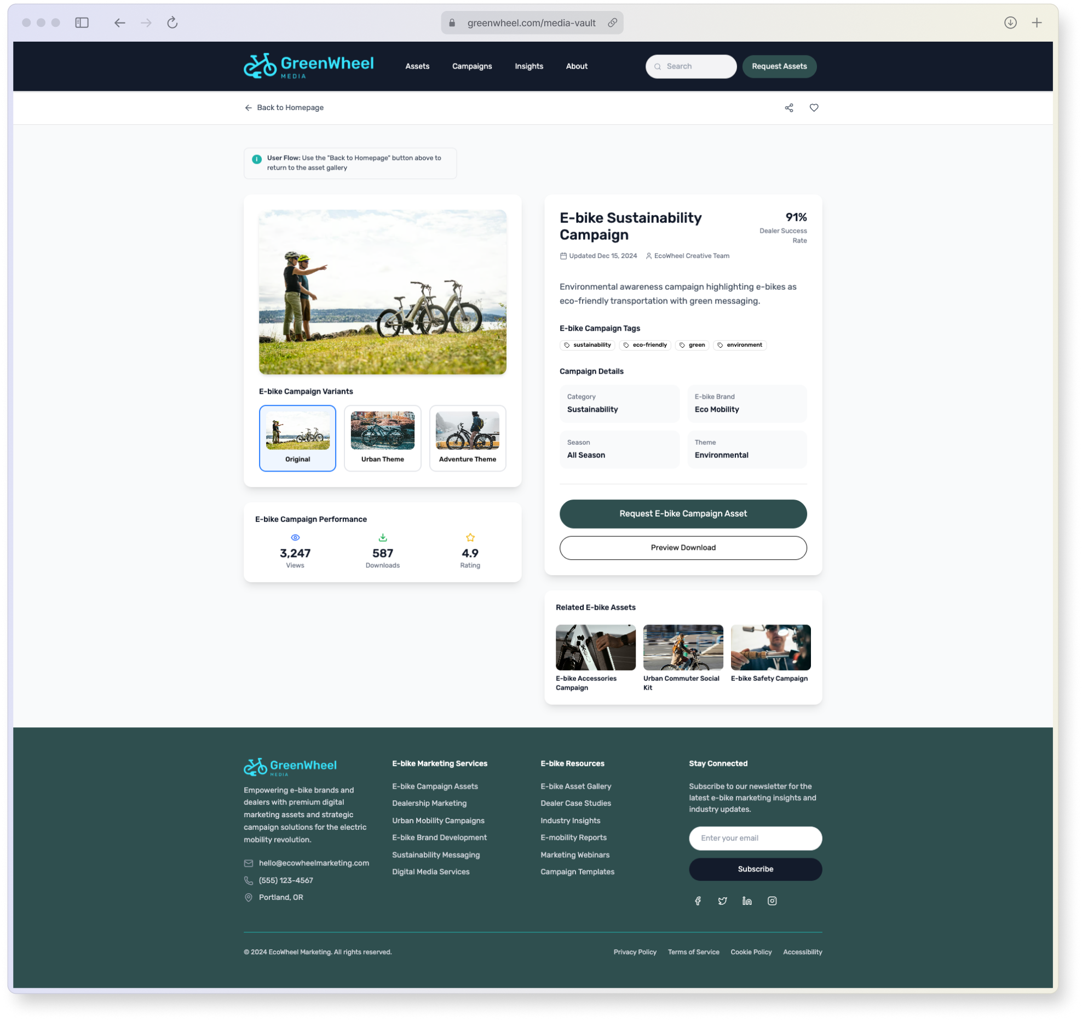Open Twitter footer social icon
The width and height of the screenshot is (1082, 1021).
tap(722, 901)
